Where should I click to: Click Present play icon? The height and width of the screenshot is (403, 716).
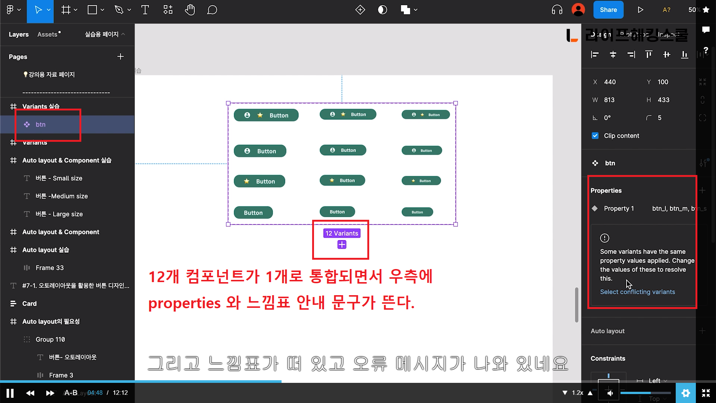(x=640, y=10)
